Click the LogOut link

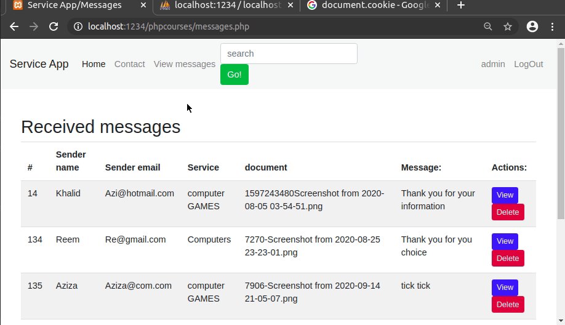(528, 64)
